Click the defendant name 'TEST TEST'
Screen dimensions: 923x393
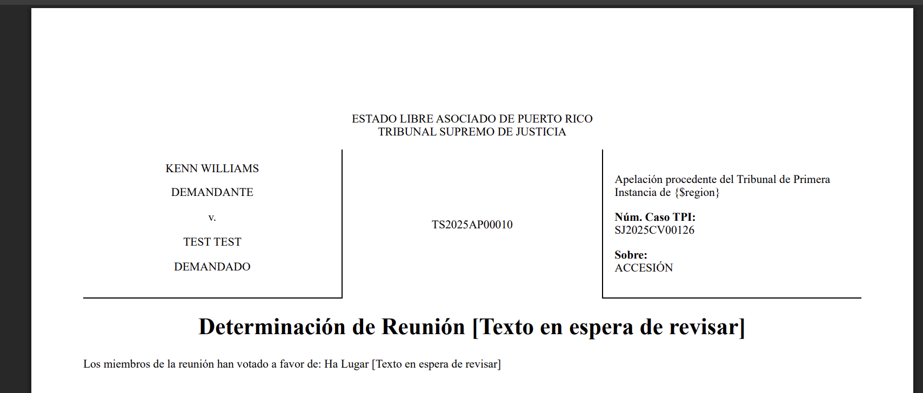coord(212,242)
